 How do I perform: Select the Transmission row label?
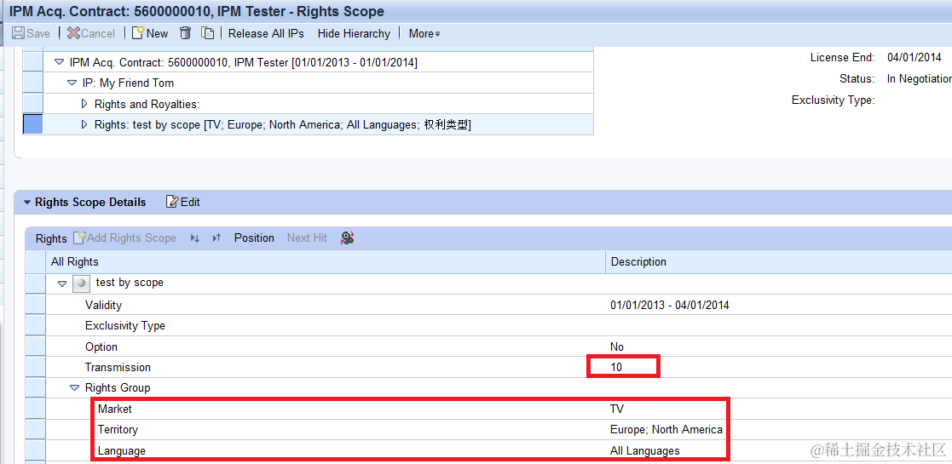[118, 367]
